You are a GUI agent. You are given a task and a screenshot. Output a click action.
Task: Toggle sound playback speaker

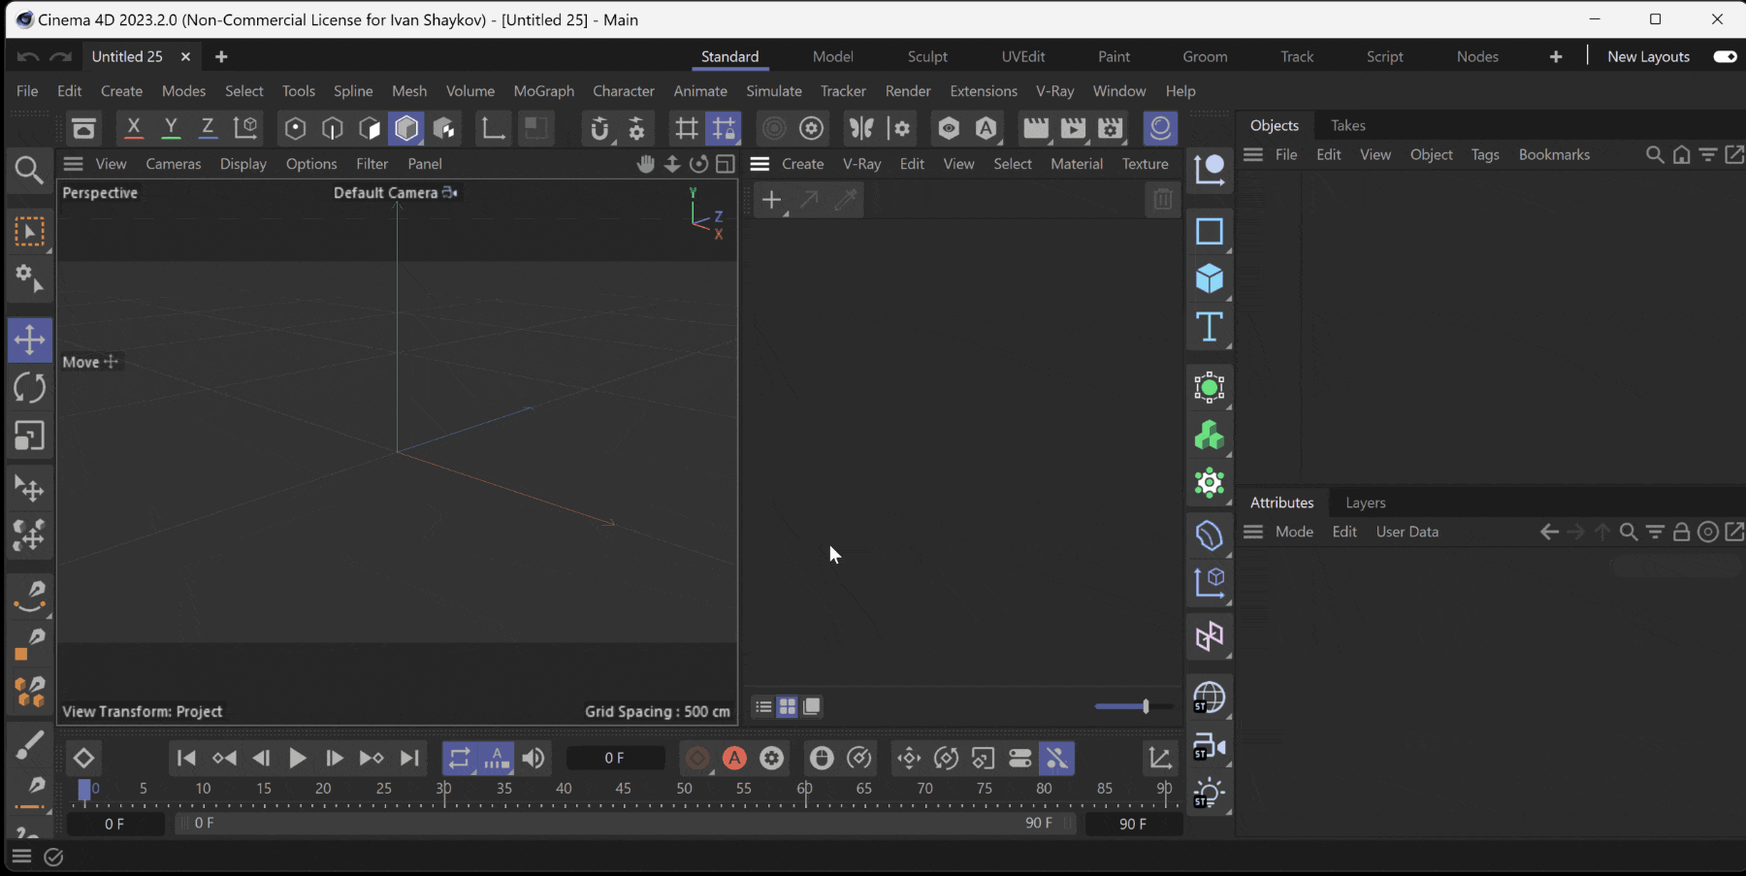click(533, 758)
